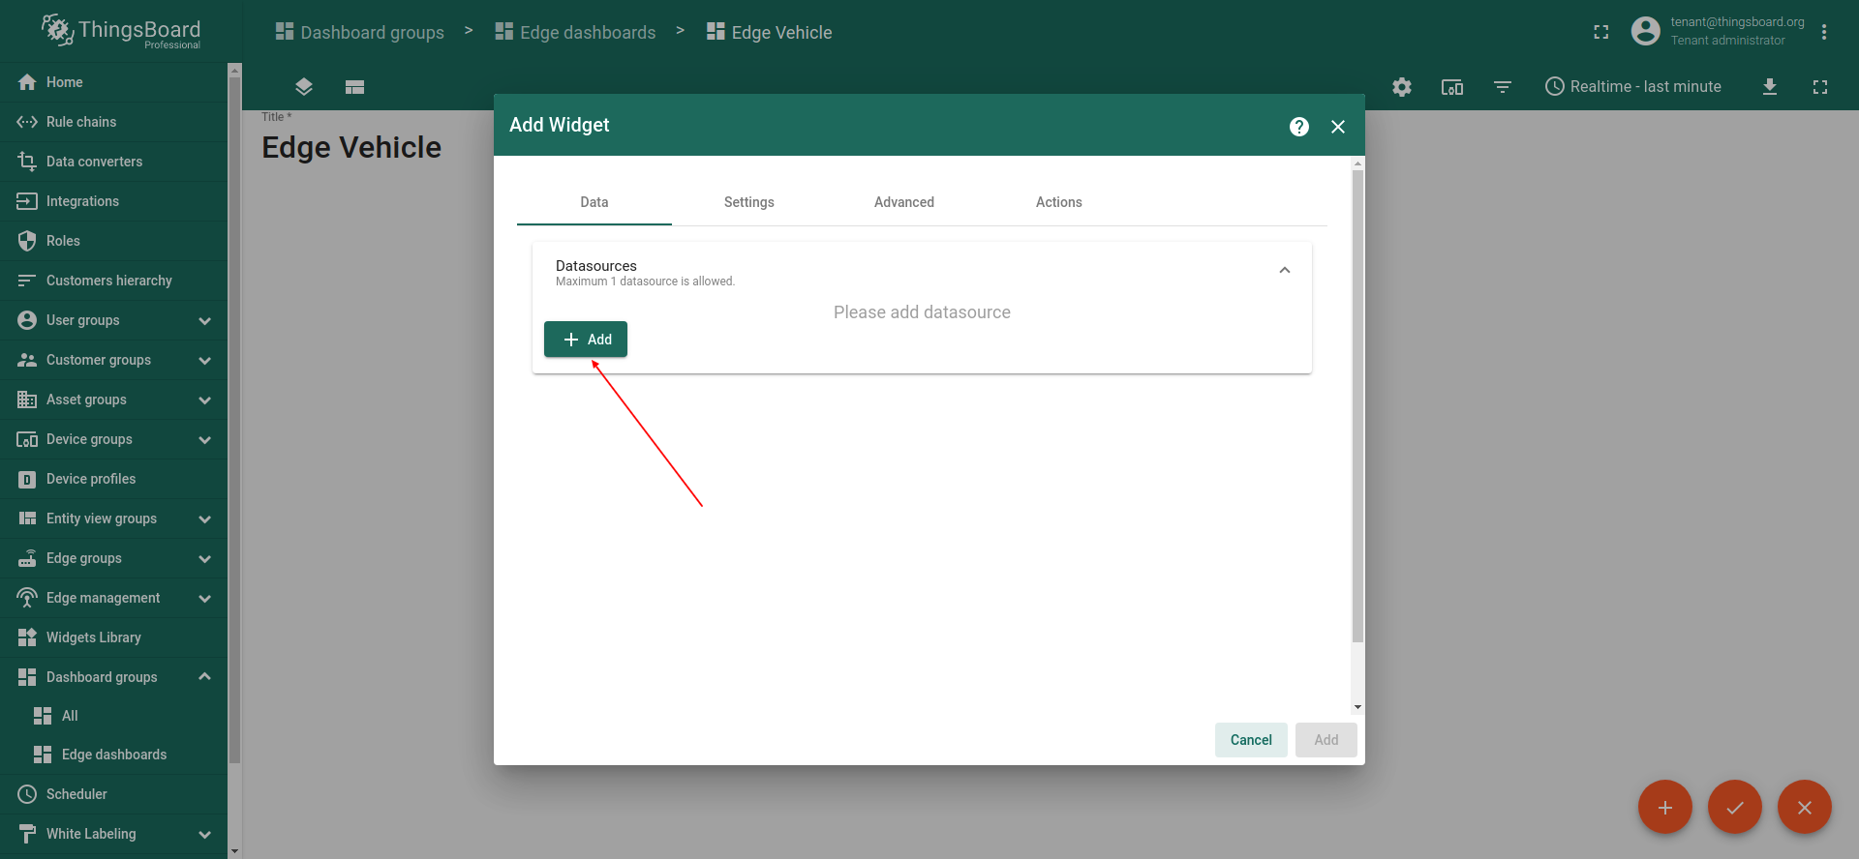The width and height of the screenshot is (1859, 859).
Task: Go to Data converters page
Action: point(113,162)
